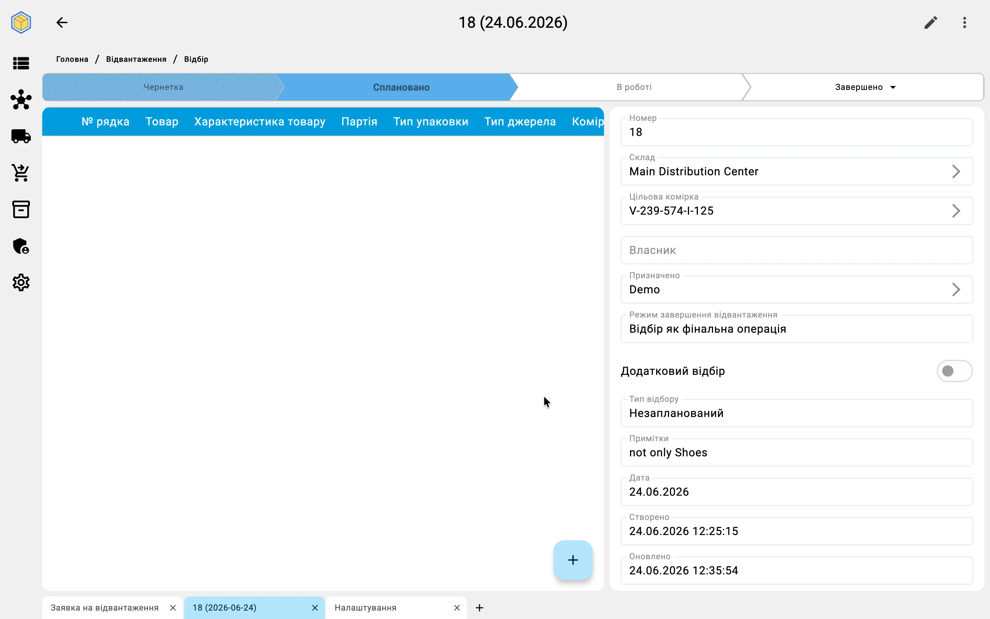This screenshot has height=619, width=990.
Task: Select the Чернетка status step
Action: (163, 87)
